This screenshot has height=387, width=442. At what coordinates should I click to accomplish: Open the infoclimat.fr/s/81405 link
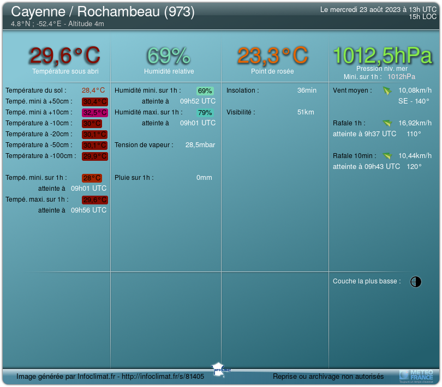point(163,377)
